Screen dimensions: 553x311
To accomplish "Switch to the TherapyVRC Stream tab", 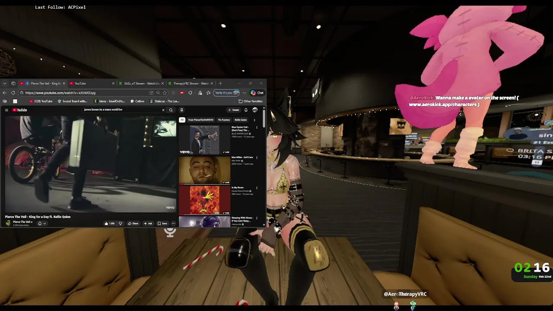I will (191, 83).
